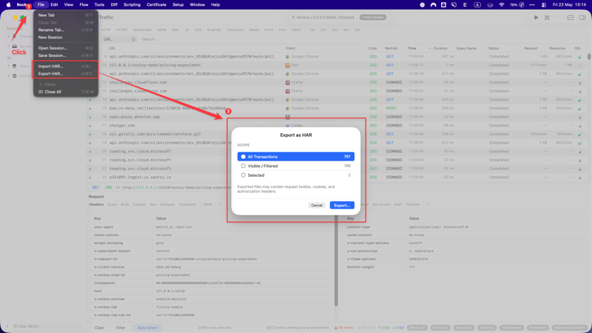Image resolution: width=592 pixels, height=333 pixels.
Task: Open the Scripting menu in the menu bar
Action: click(132, 4)
